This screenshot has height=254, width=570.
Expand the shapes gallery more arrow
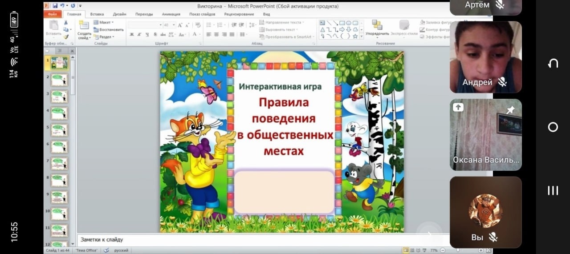click(x=362, y=37)
